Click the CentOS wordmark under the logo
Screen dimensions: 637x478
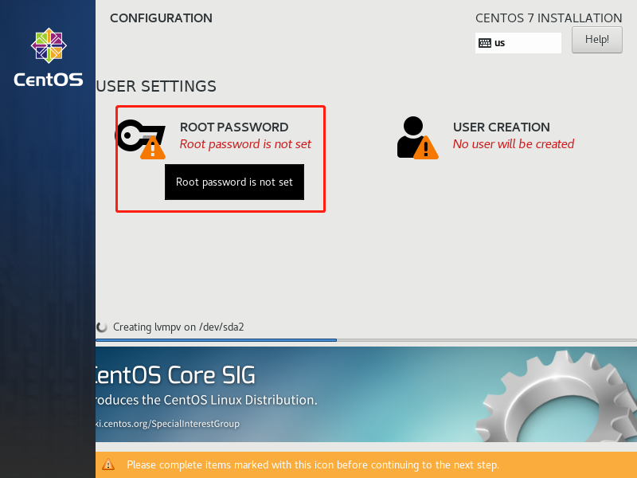[x=49, y=80]
